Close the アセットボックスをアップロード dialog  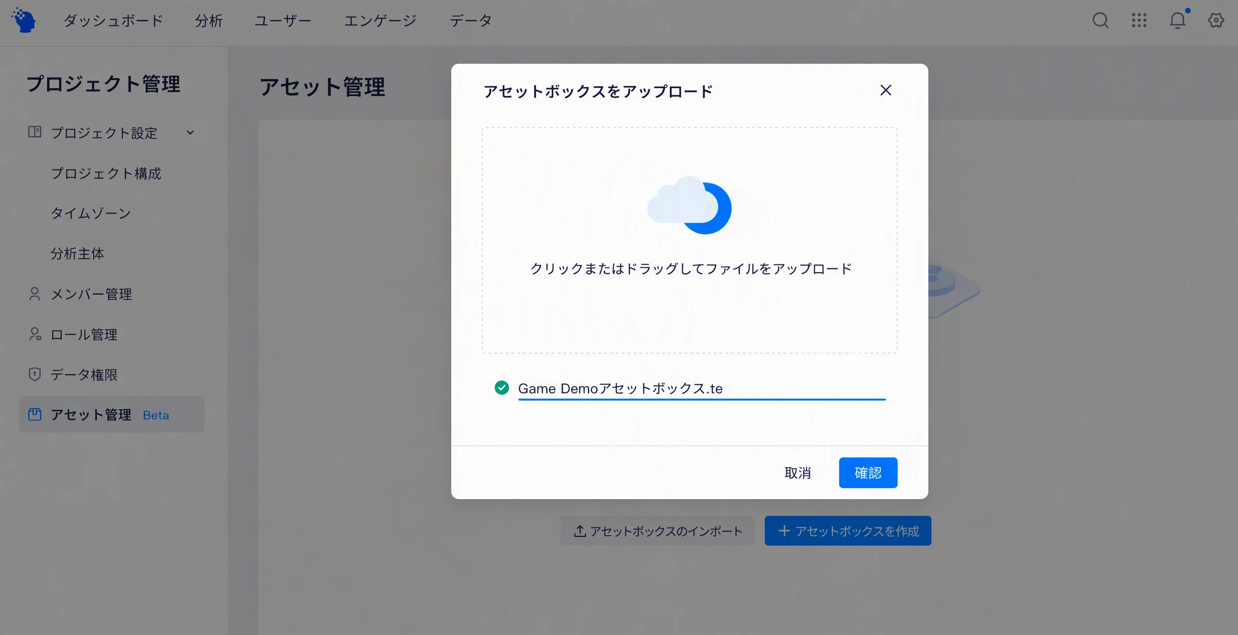(x=886, y=90)
